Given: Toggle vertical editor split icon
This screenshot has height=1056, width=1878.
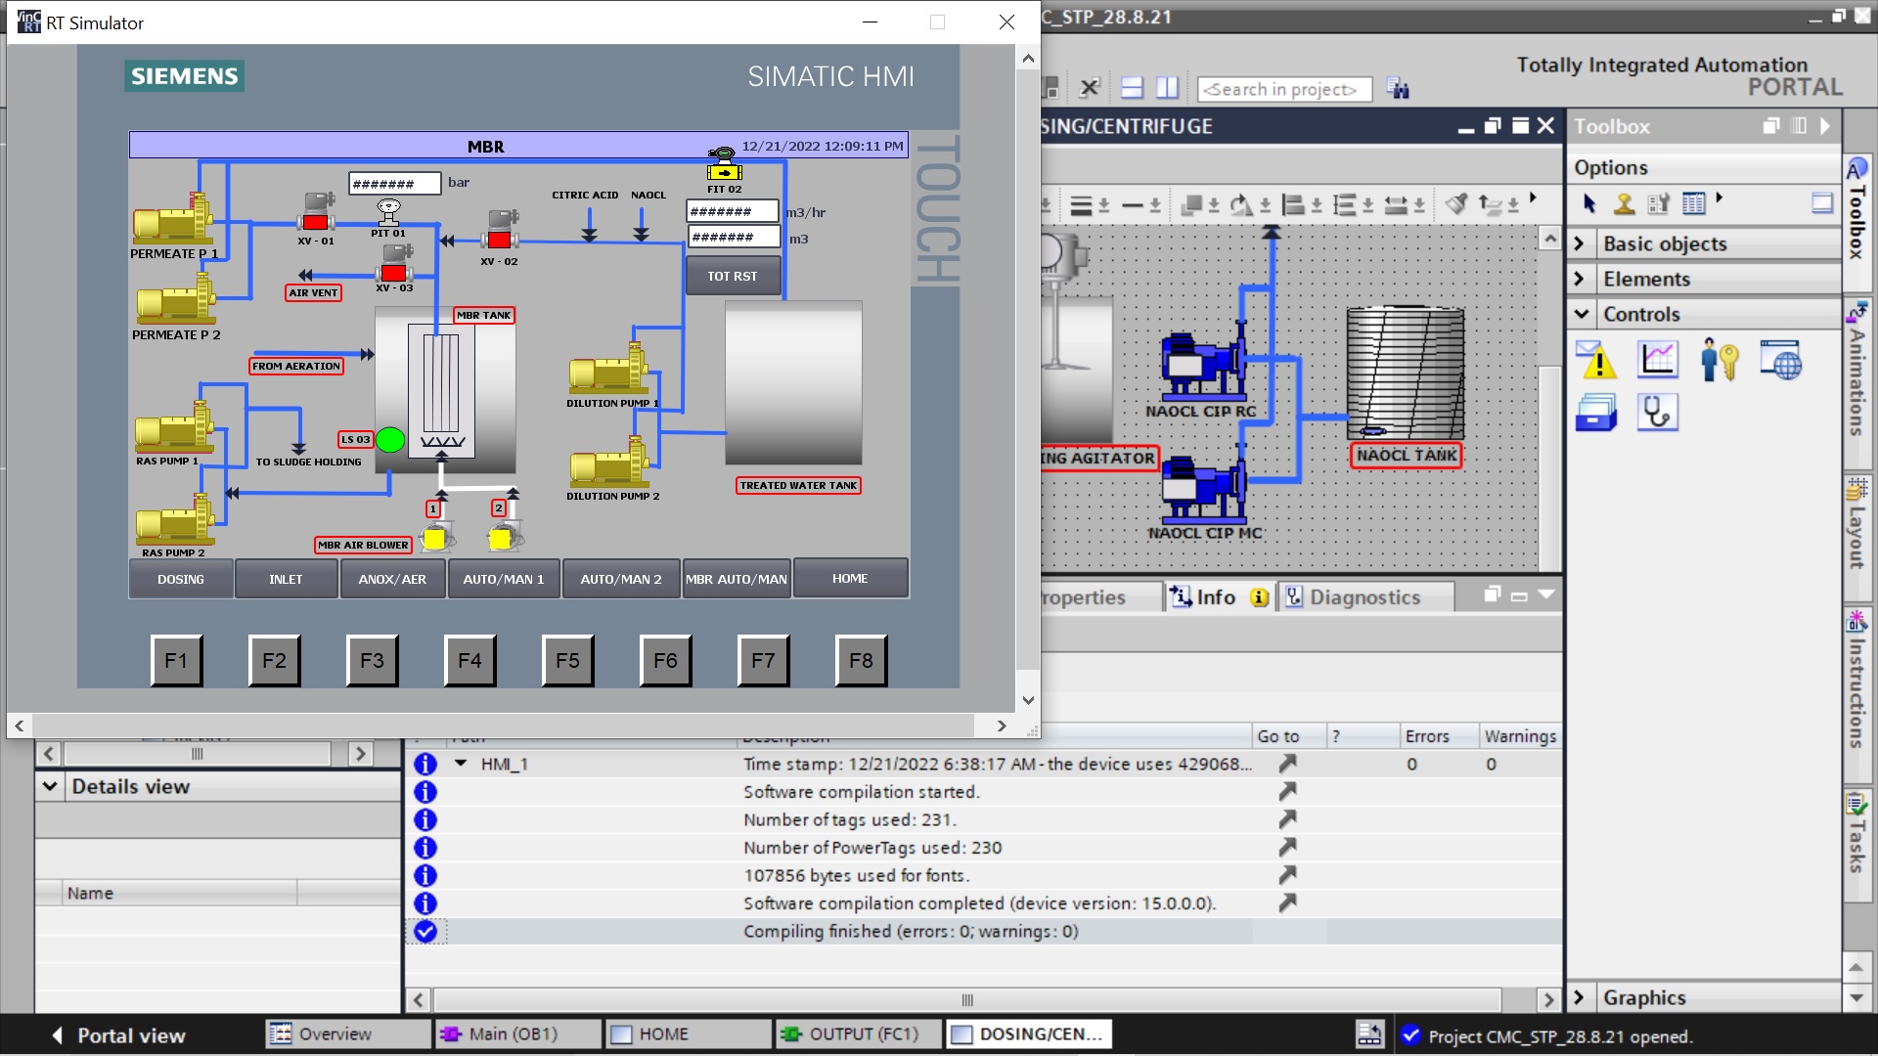Looking at the screenshot, I should click(1167, 89).
